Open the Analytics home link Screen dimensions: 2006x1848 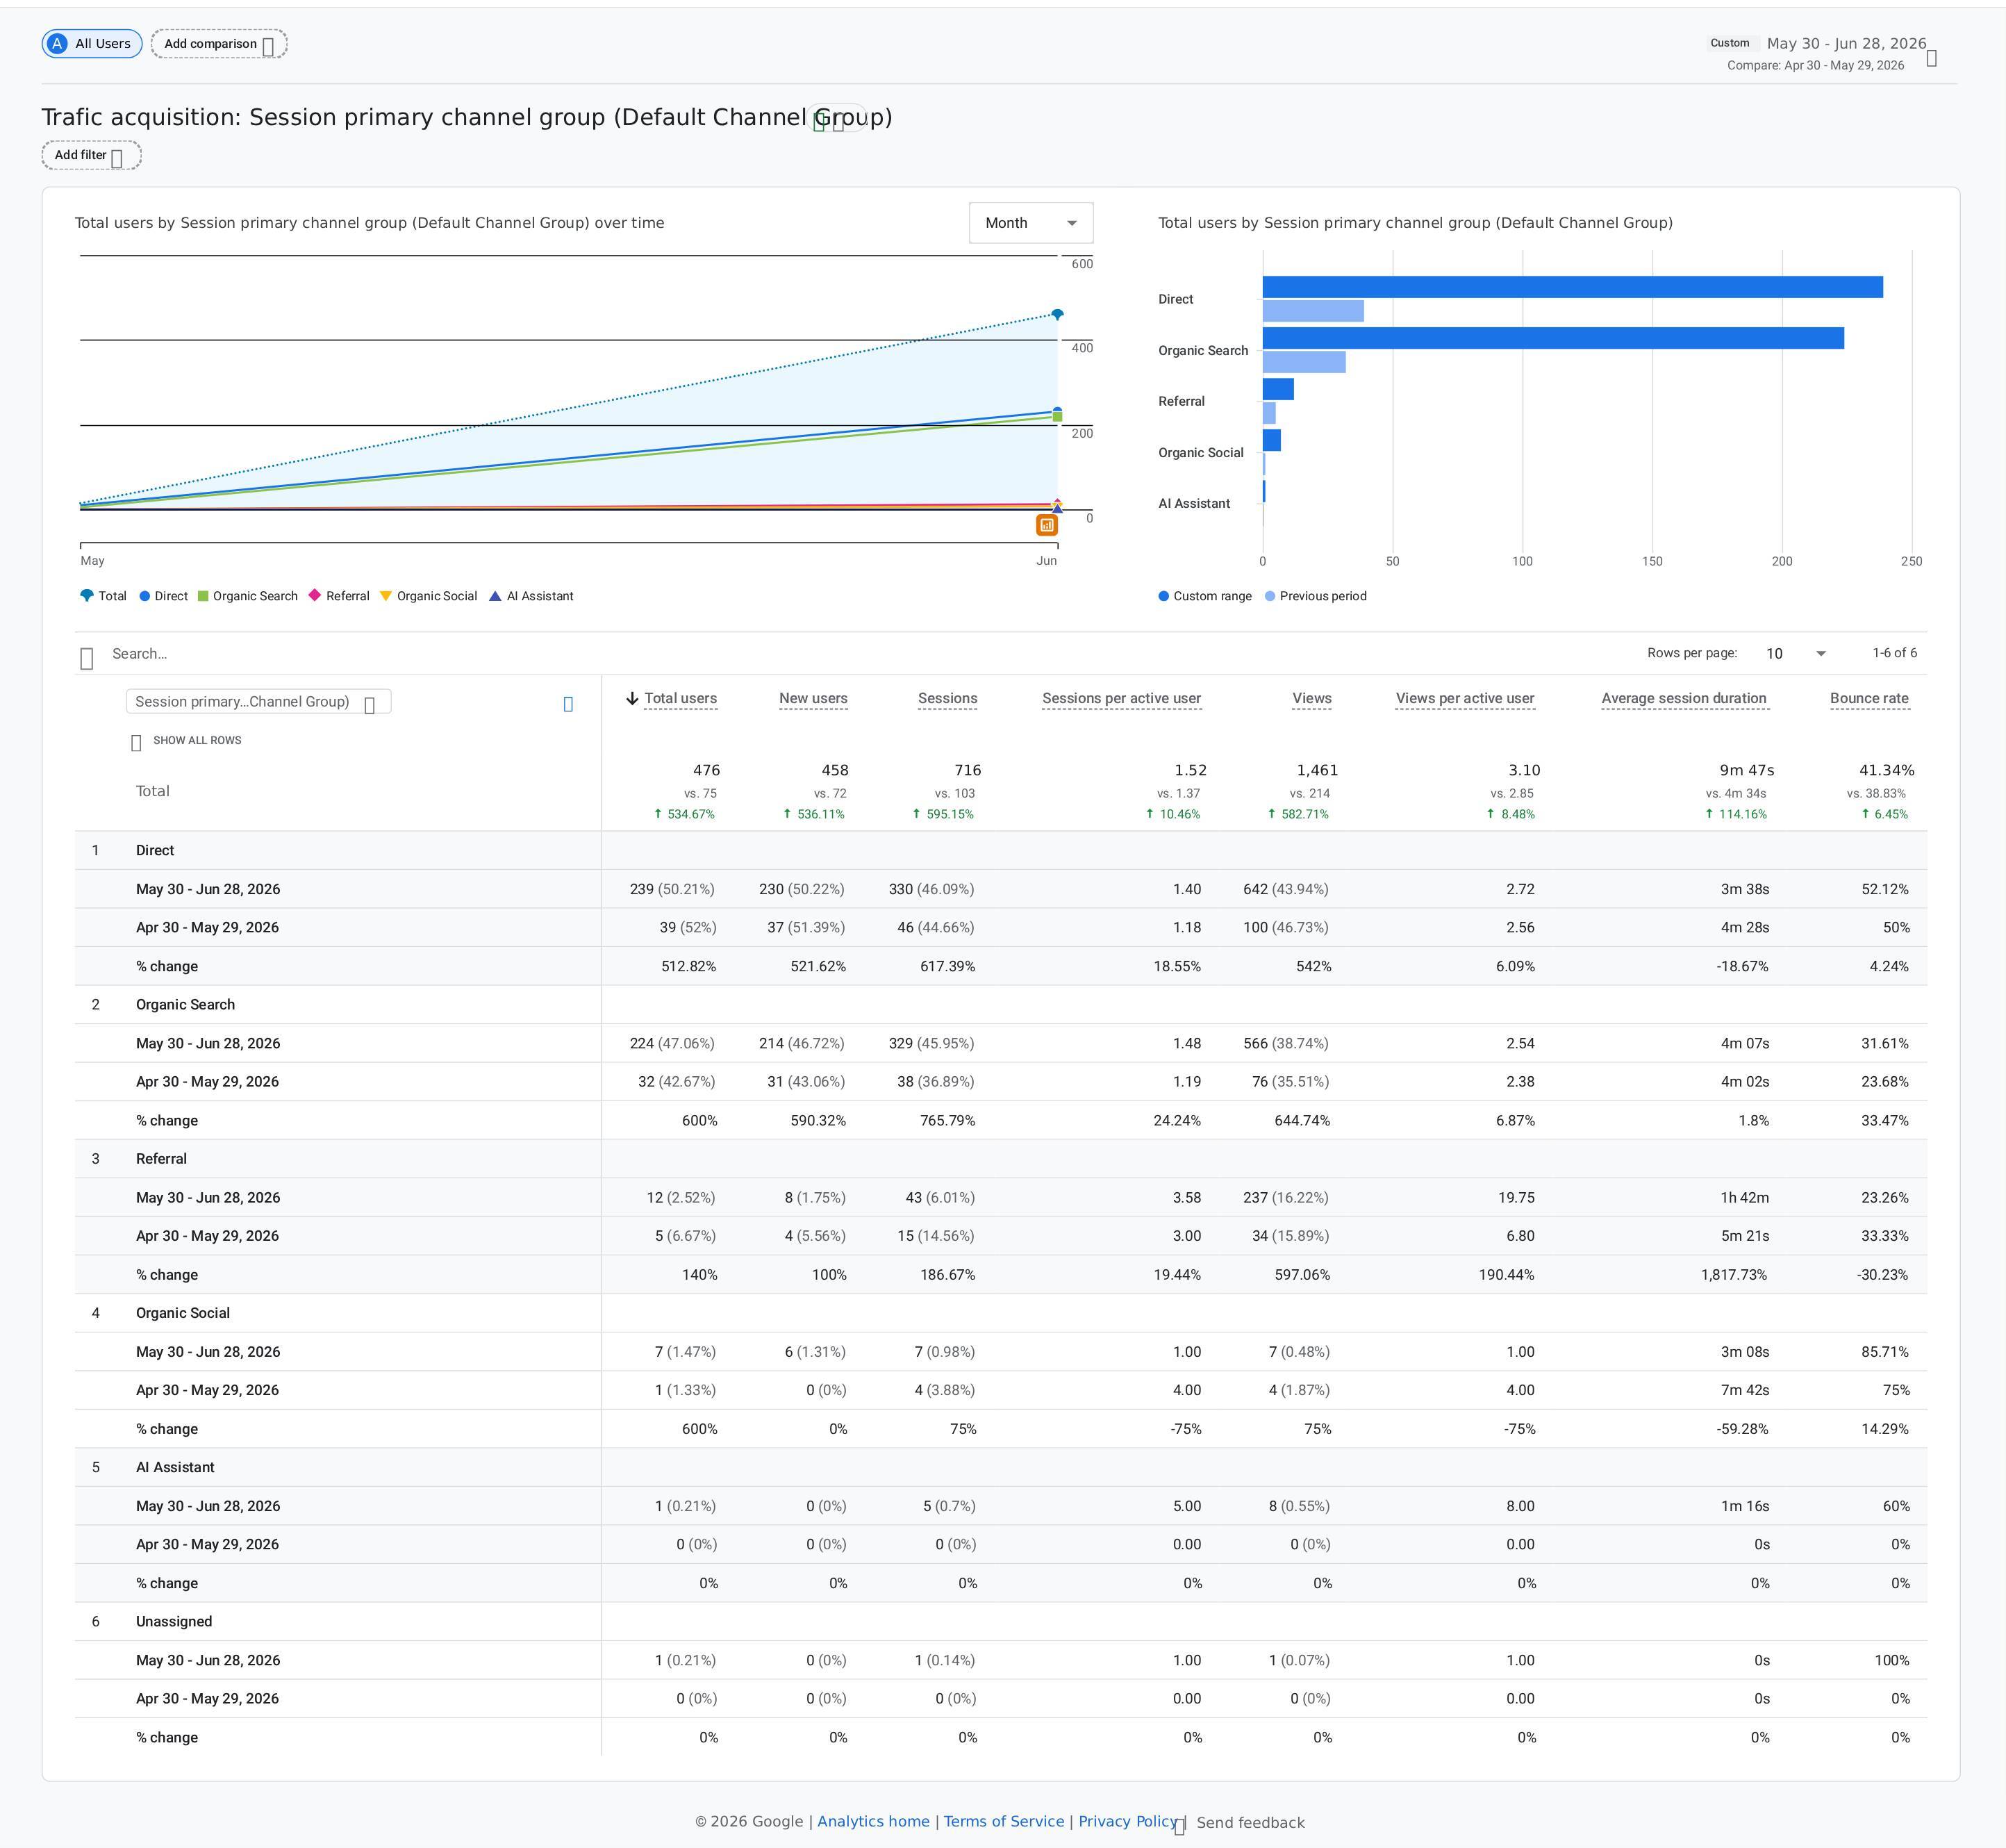point(873,1822)
